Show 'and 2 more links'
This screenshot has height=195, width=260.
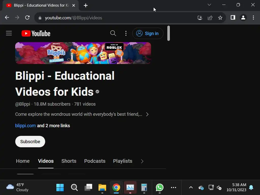(54, 125)
